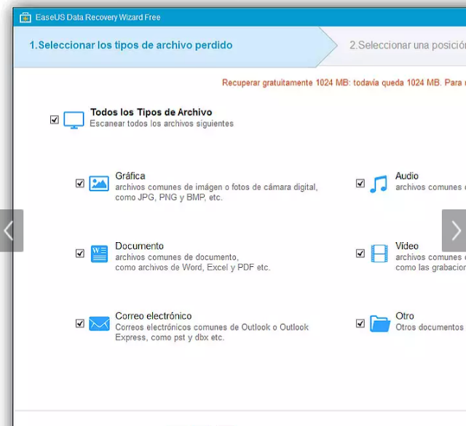Click the Otro label
The image size is (466, 426).
[405, 316]
